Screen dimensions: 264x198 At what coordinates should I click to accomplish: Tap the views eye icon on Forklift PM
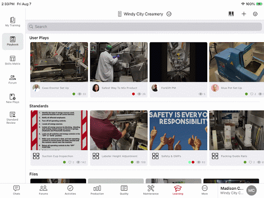click(x=201, y=94)
